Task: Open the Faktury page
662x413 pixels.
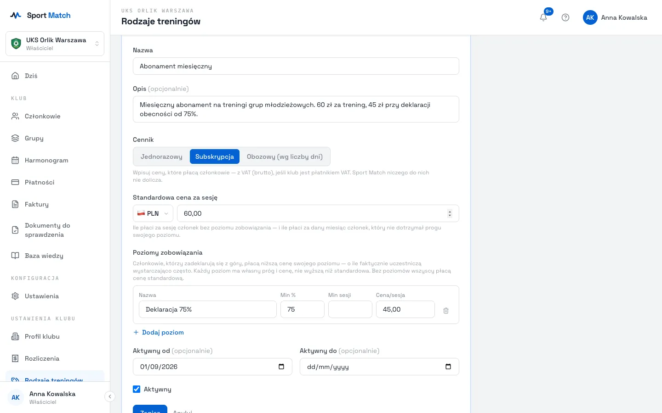Action: tap(55, 204)
